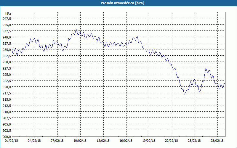Select the 910,0 y-axis value
The height and width of the screenshot is (148, 237).
click(7, 112)
